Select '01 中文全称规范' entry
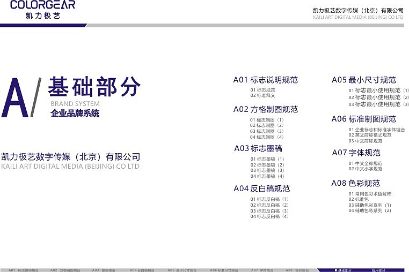This screenshot has height=272, width=409. click(x=366, y=163)
